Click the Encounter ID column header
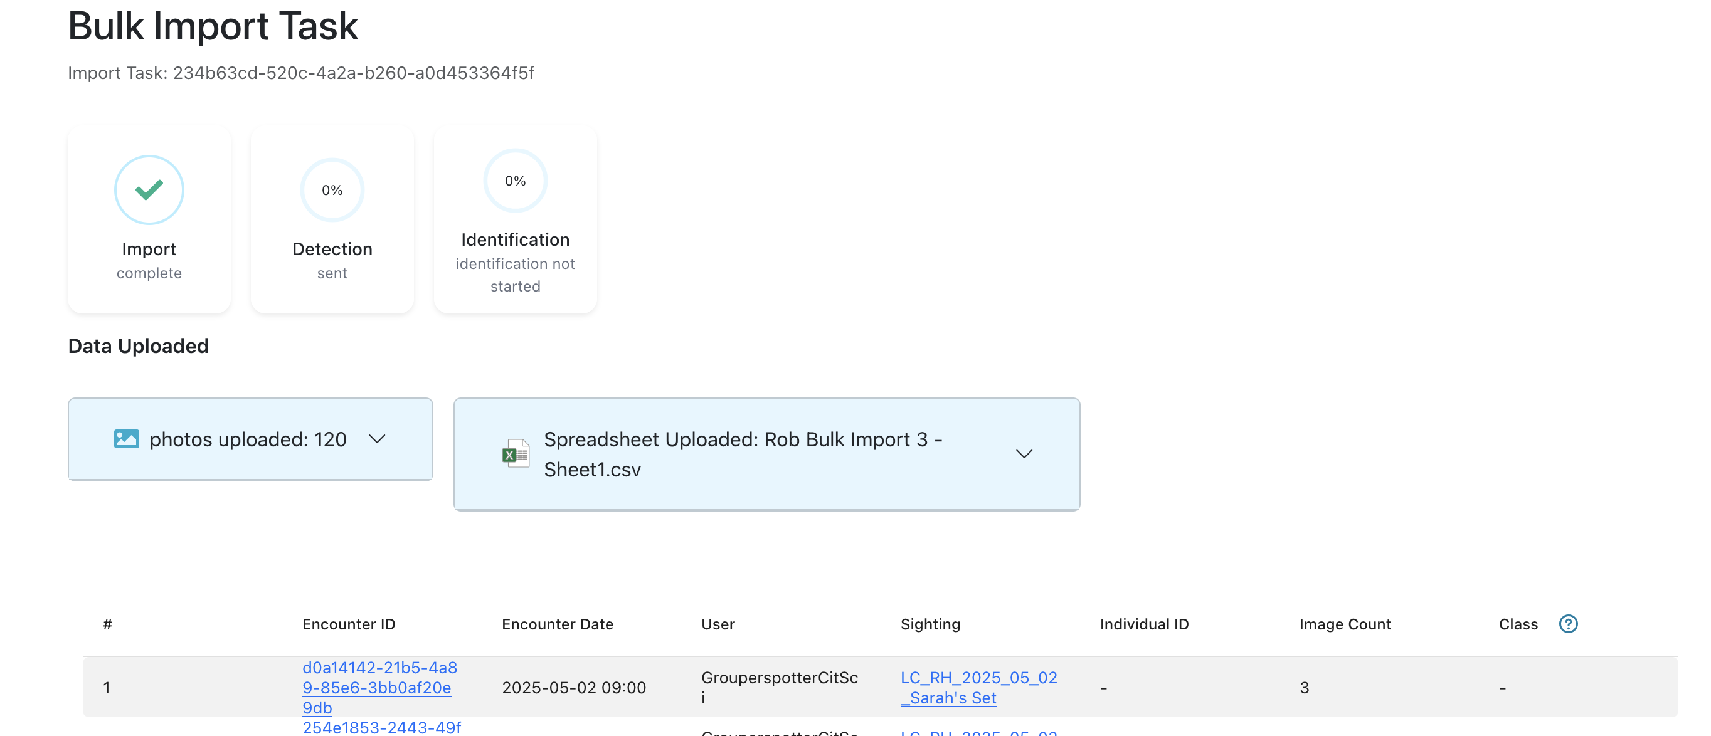Viewport: 1711px width, 736px height. (x=348, y=624)
